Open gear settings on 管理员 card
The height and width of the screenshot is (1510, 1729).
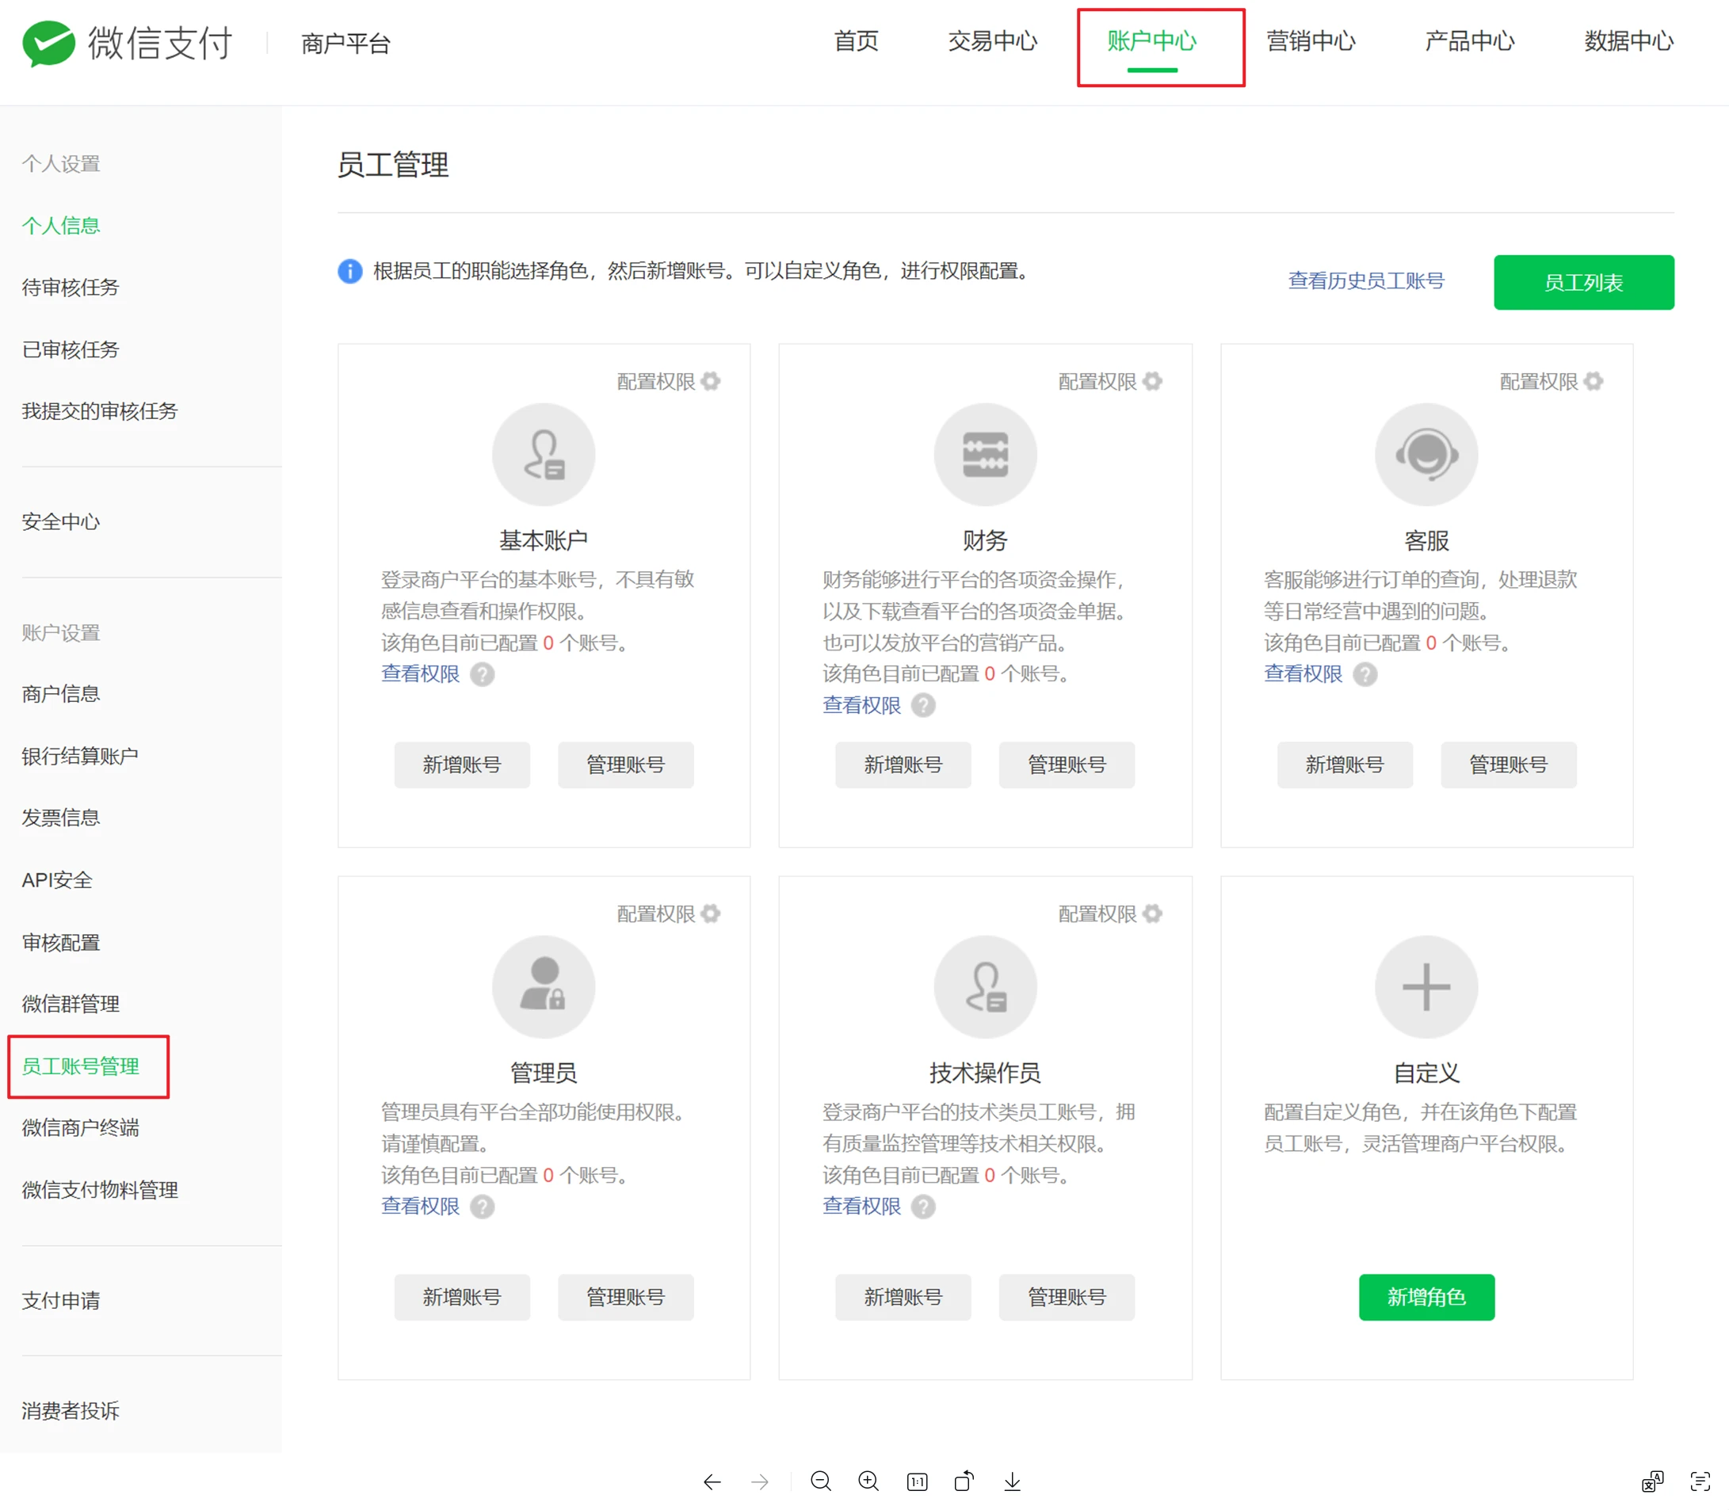coord(711,913)
